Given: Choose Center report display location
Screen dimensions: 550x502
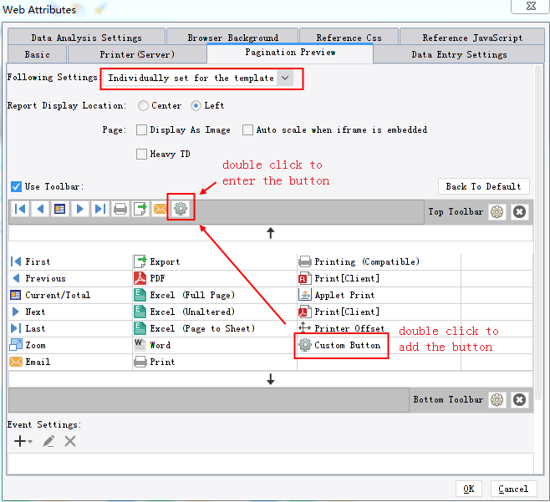Looking at the screenshot, I should tap(143, 105).
